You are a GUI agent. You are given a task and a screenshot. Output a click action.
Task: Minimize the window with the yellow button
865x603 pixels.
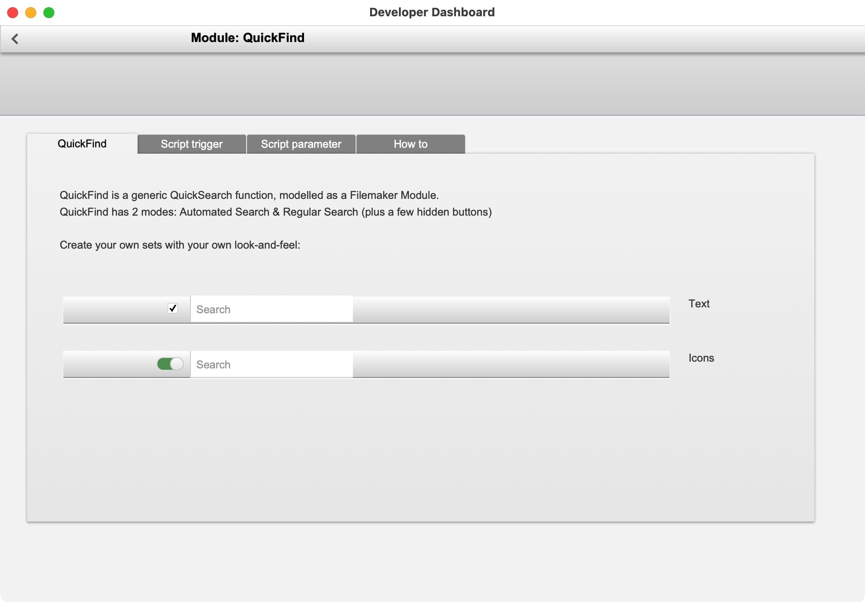coord(30,12)
